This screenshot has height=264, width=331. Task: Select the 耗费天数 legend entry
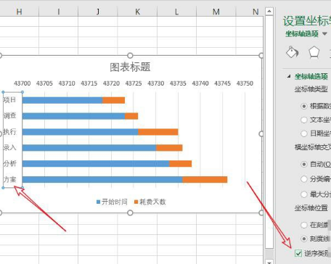pyautogui.click(x=150, y=202)
